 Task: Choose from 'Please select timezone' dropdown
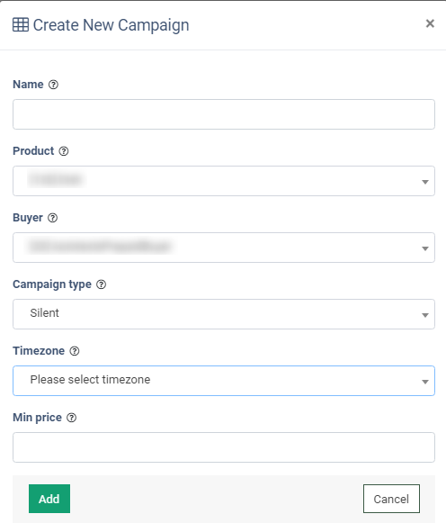(224, 381)
